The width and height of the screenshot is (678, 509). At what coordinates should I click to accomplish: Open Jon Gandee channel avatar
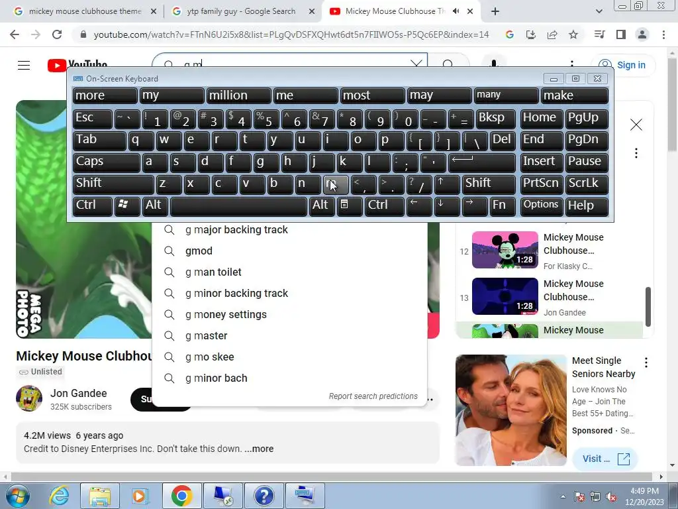[29, 398]
